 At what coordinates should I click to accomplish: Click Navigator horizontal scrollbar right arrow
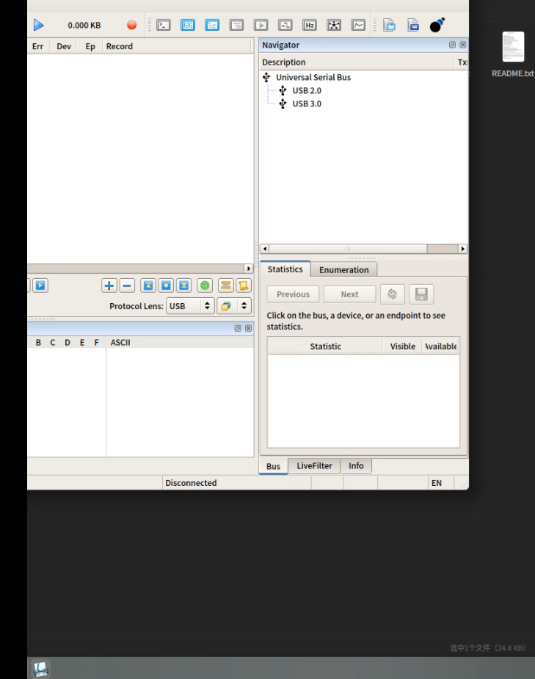click(x=463, y=249)
